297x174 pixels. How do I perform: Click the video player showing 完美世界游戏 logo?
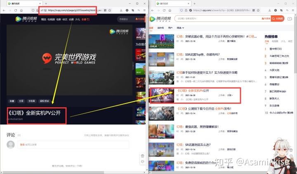69,60
